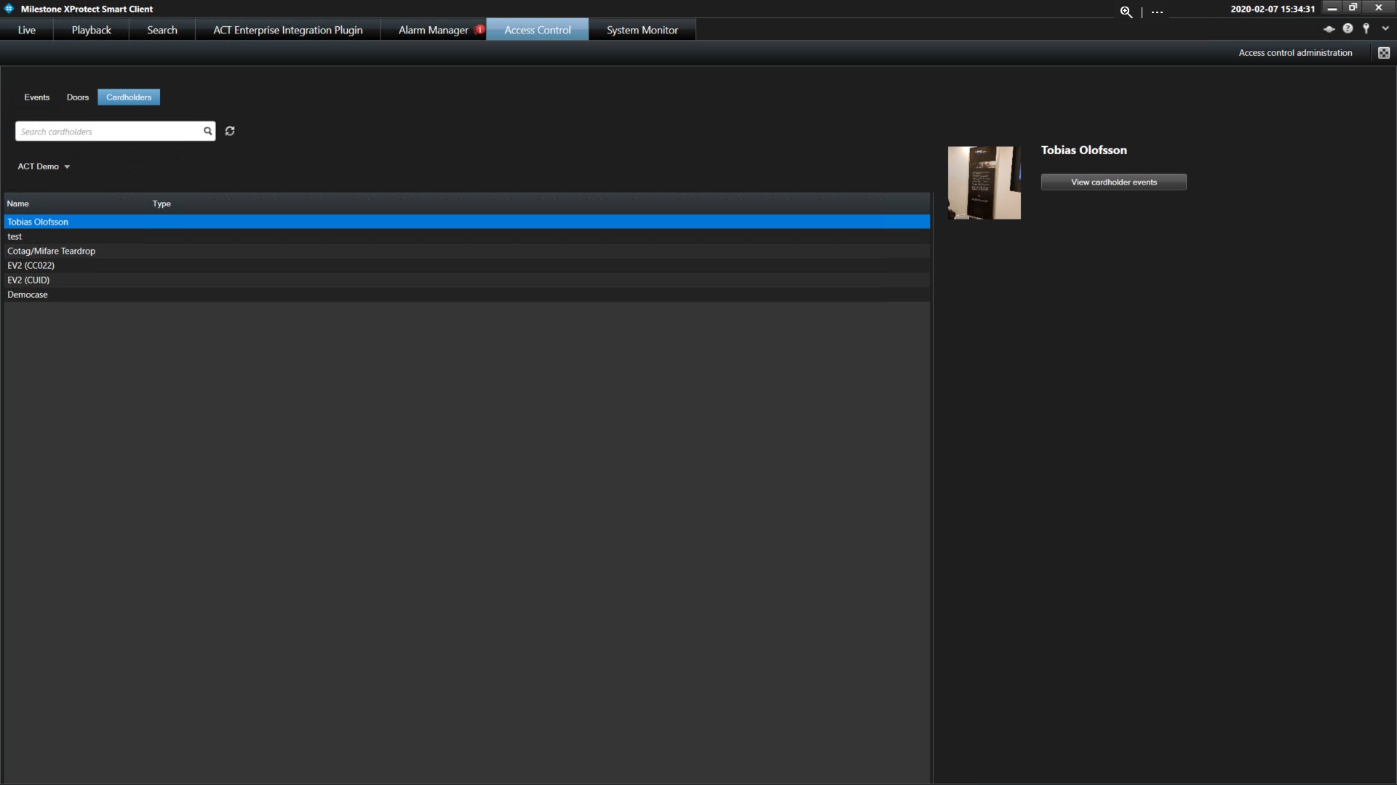Open ACT Enterprise Integration Plugin tab
The width and height of the screenshot is (1397, 785).
pyautogui.click(x=288, y=30)
